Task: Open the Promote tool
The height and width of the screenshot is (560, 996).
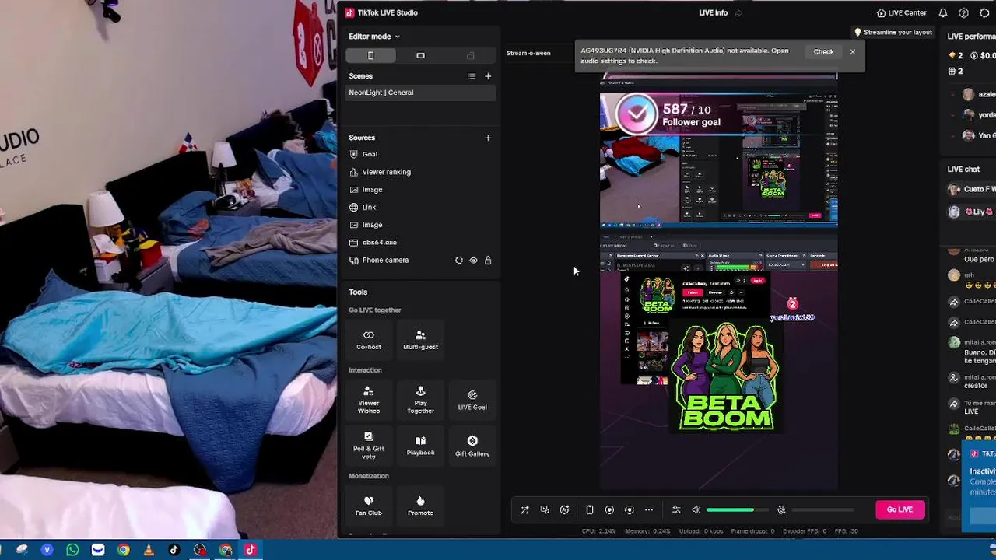Action: tap(420, 506)
